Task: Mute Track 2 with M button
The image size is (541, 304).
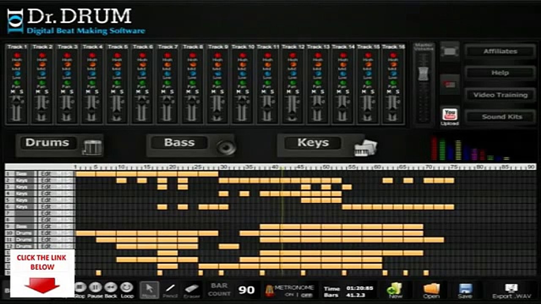Action: pos(38,92)
